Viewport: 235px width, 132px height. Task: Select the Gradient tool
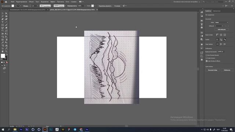click(6, 40)
